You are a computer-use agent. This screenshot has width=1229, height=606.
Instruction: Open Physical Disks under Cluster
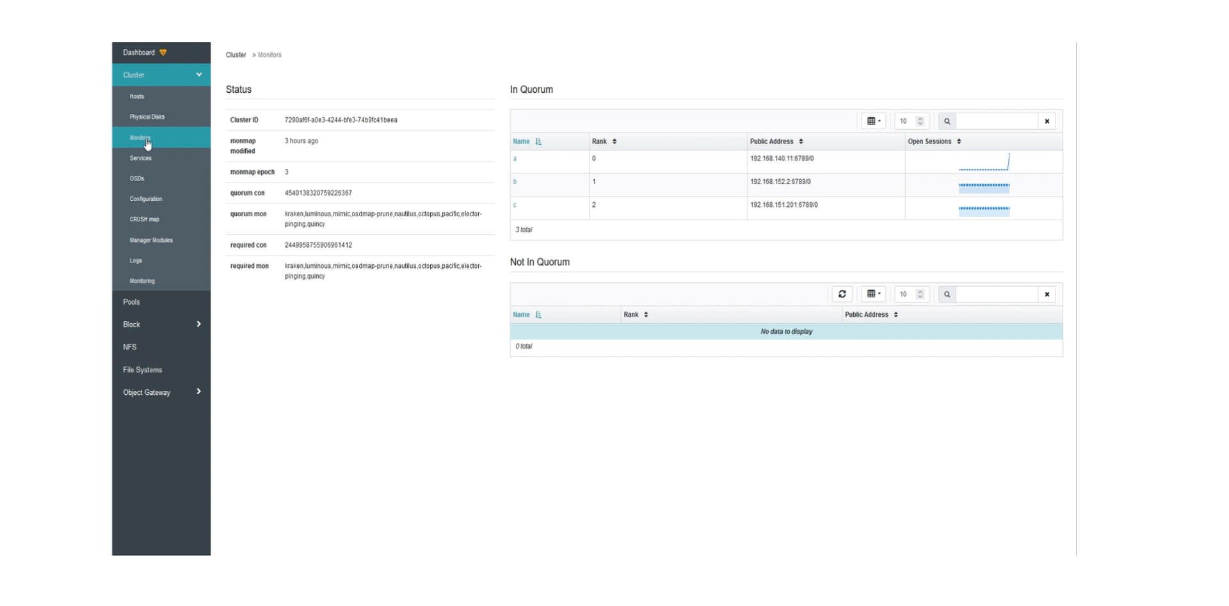point(147,117)
